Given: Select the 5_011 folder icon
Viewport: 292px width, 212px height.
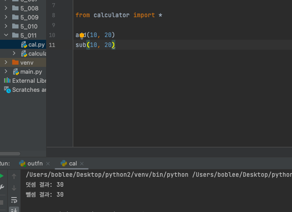Looking at the screenshot, I should click(x=15, y=35).
